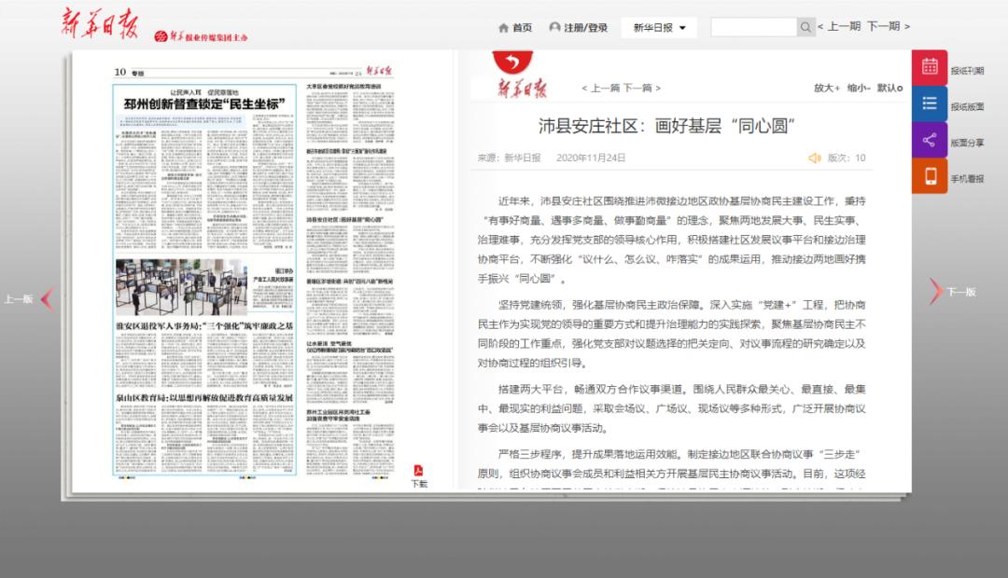Reset text size with 默认o
1008x578 pixels.
pos(889,88)
